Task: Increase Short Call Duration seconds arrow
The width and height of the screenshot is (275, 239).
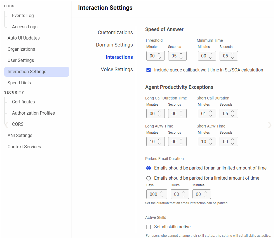Action: click(x=232, y=111)
